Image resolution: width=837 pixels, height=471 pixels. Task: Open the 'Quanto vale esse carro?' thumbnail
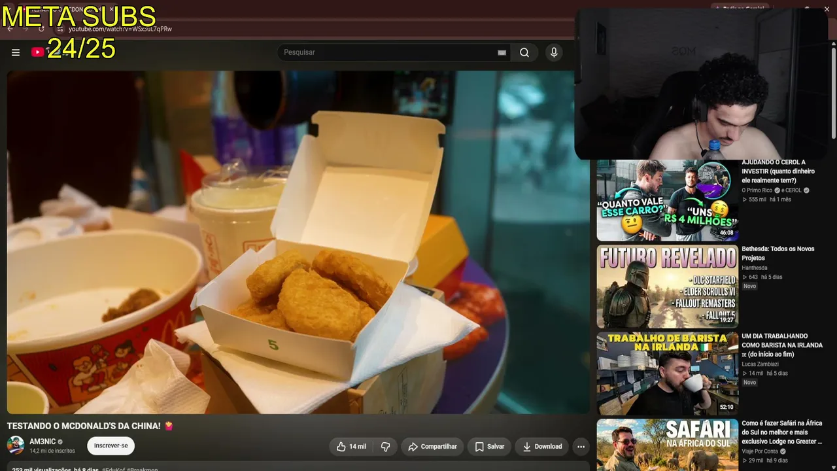pyautogui.click(x=667, y=200)
